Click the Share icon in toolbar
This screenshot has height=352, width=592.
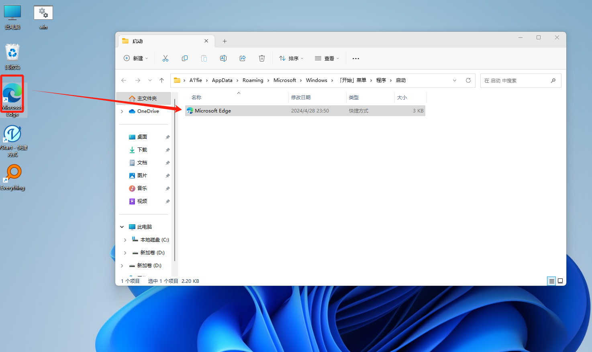243,58
